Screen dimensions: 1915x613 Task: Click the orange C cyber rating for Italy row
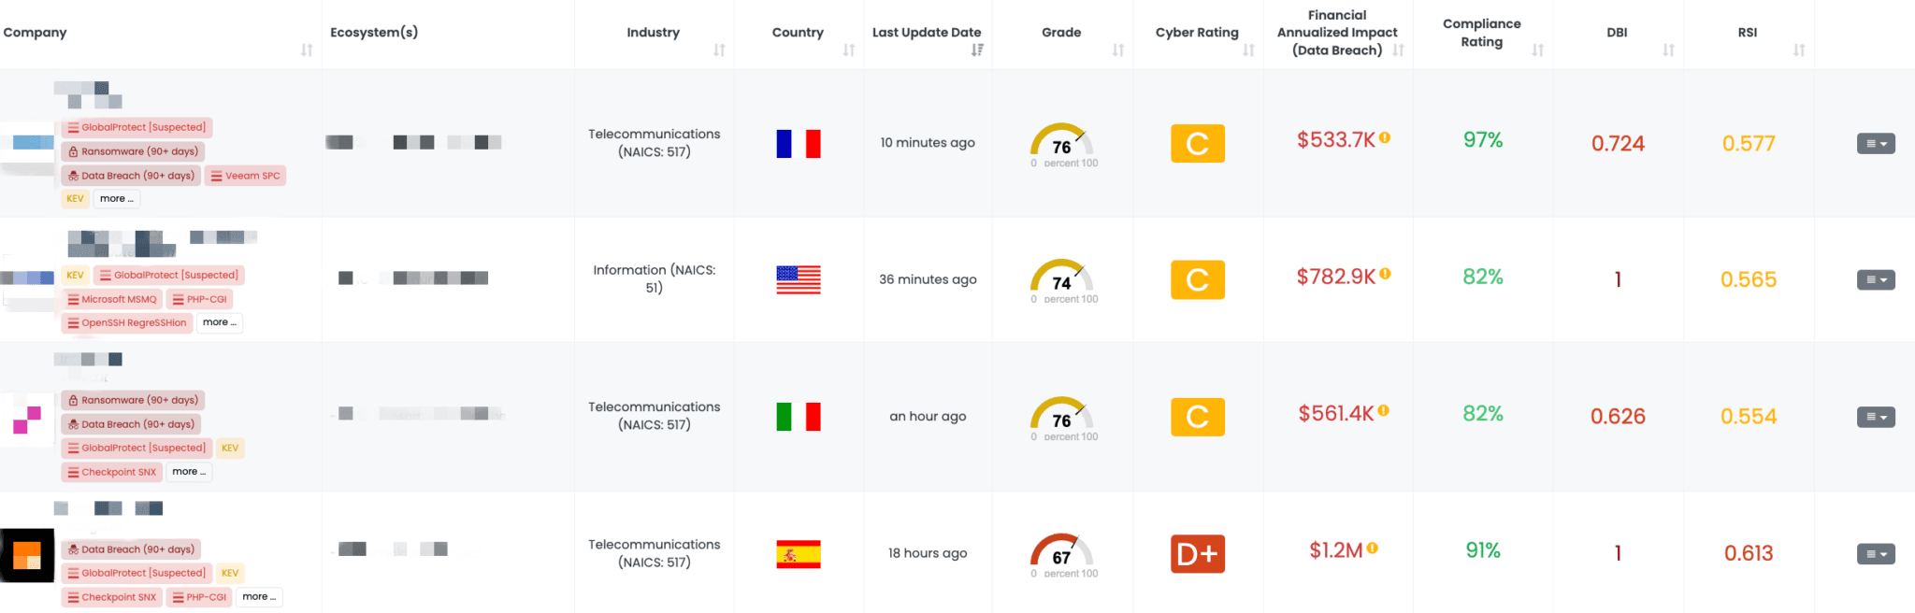(x=1198, y=417)
